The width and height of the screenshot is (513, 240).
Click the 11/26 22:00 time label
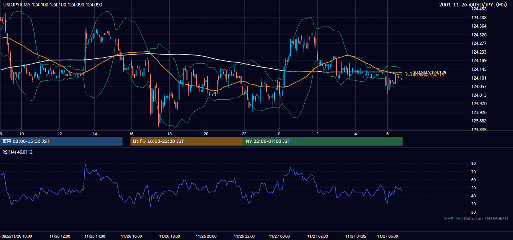click(x=244, y=236)
